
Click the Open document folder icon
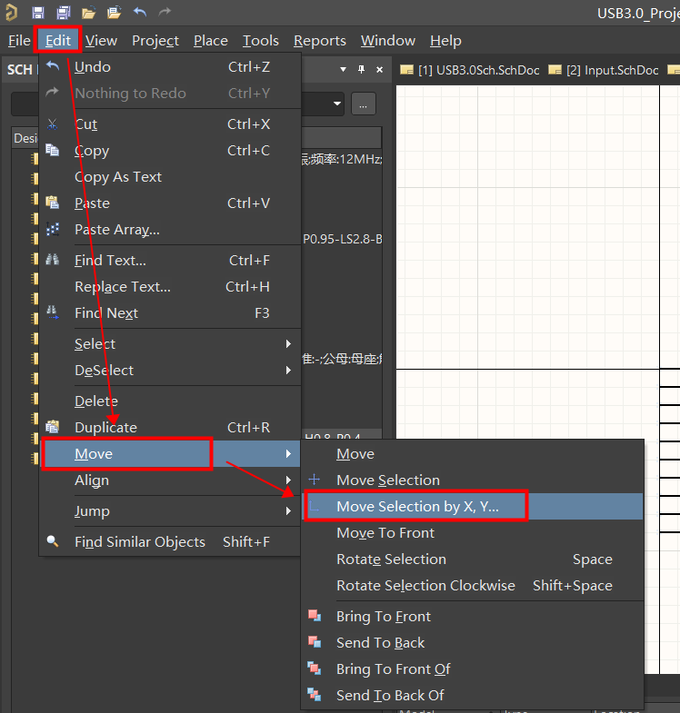tap(89, 13)
